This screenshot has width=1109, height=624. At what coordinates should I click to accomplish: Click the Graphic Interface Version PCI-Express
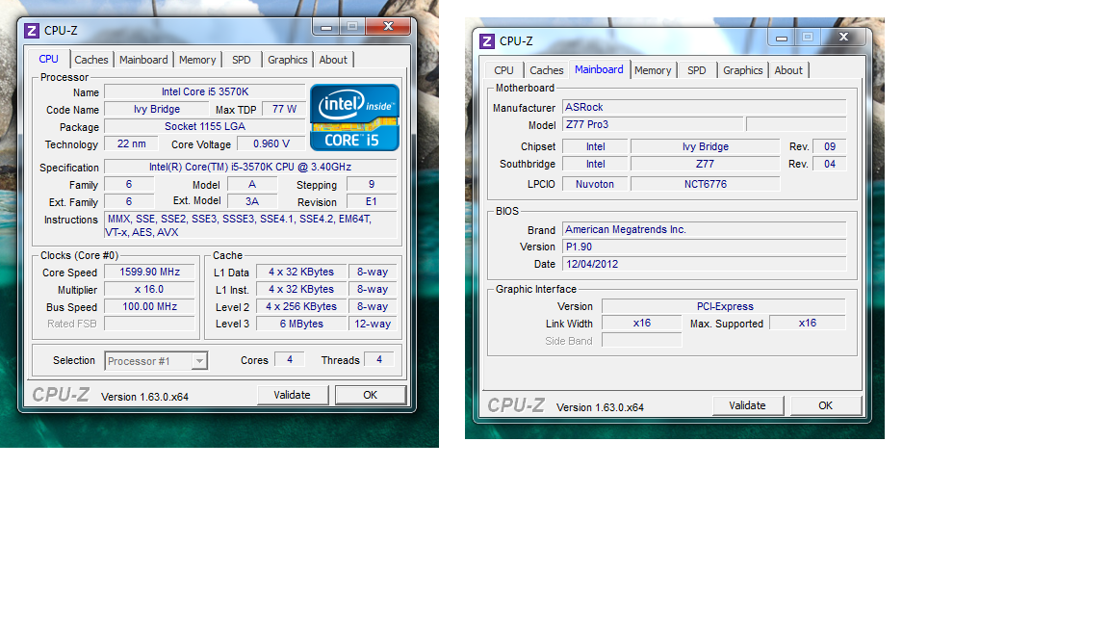pos(724,306)
